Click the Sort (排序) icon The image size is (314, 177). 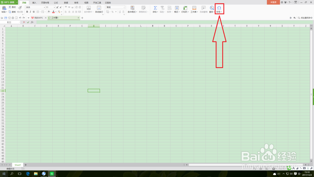coord(170,8)
